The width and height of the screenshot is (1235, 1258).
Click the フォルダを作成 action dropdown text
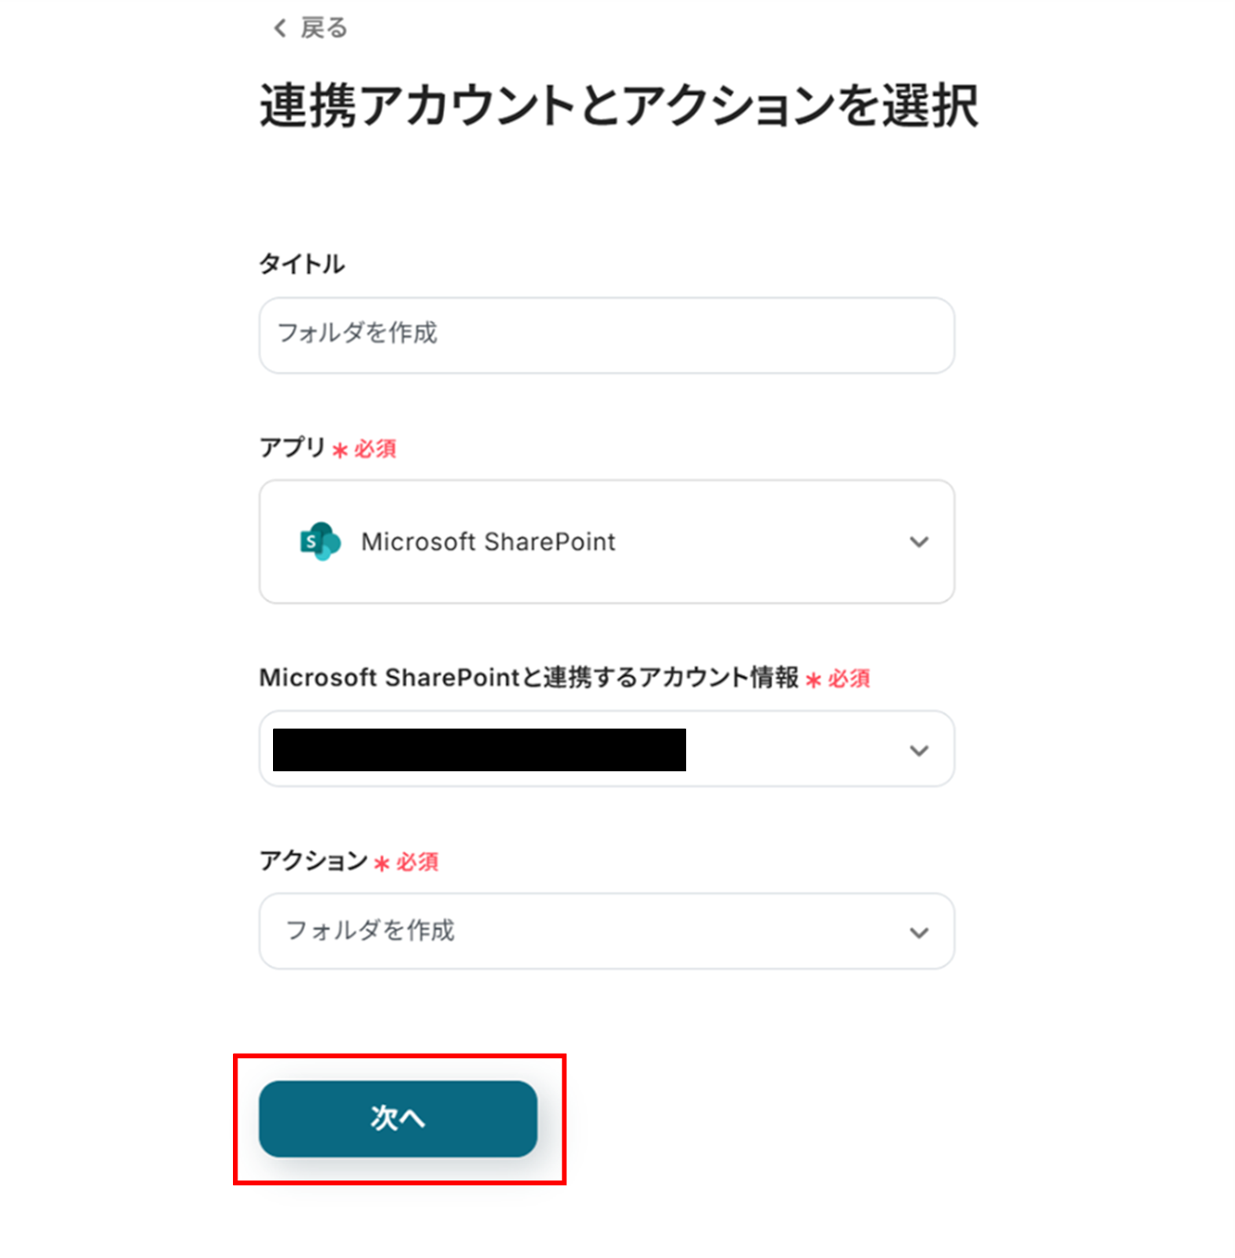coord(370,931)
